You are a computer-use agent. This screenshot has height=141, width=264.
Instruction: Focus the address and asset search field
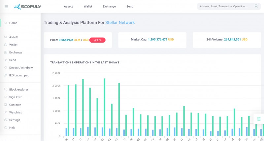(229, 6)
